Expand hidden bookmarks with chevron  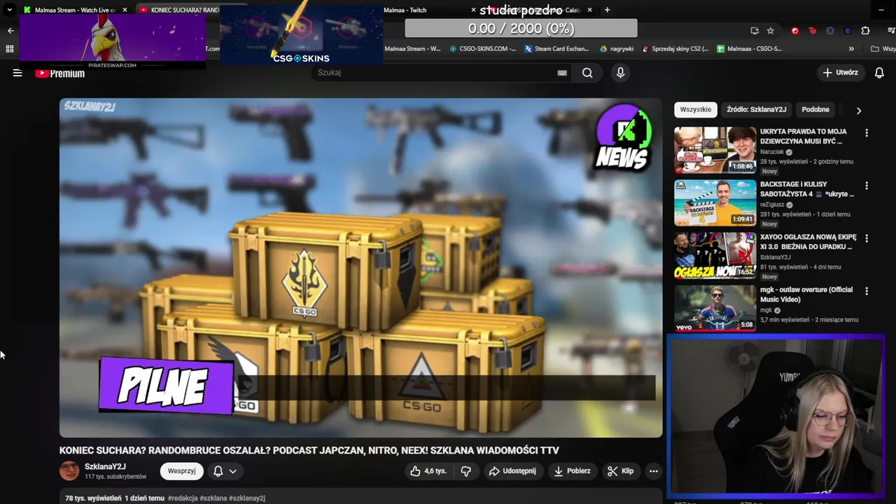851,49
